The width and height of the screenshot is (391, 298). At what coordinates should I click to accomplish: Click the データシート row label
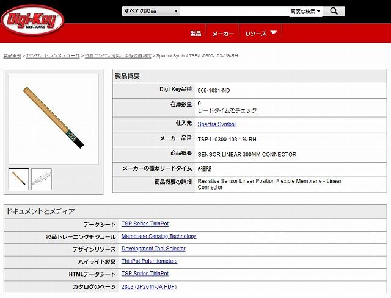(x=99, y=225)
